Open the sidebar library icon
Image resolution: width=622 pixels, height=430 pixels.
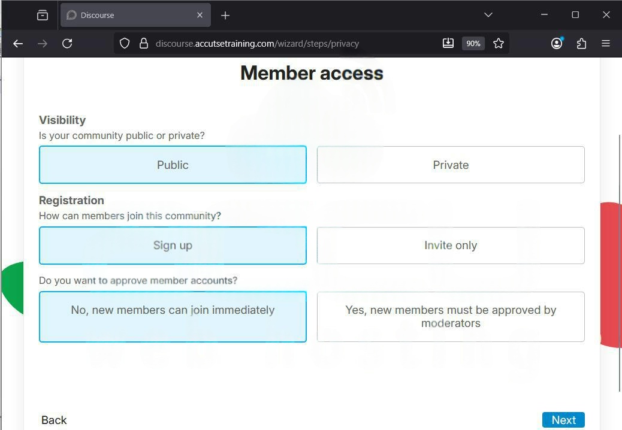(43, 15)
